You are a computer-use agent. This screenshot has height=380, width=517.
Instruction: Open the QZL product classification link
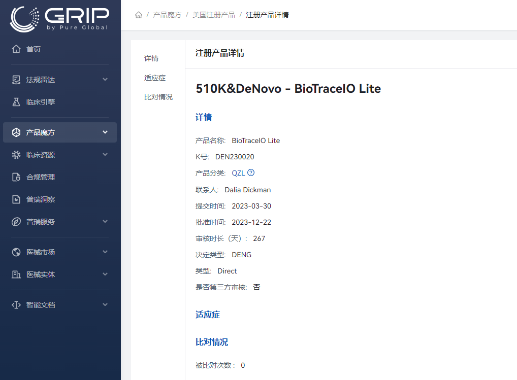(238, 173)
